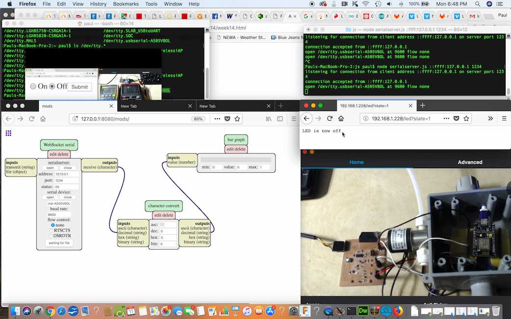
Task: Open the mods menu grid icon
Action: coord(8,133)
